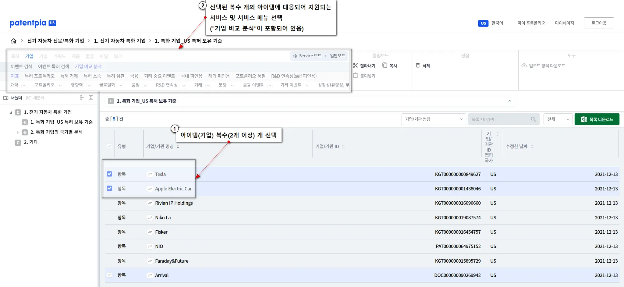Image resolution: width=624 pixels, height=287 pixels.
Task: Select the 지표 submenu item
Action: pos(15,76)
